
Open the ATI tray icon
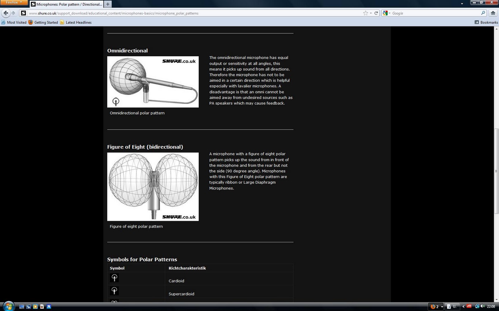point(469,306)
